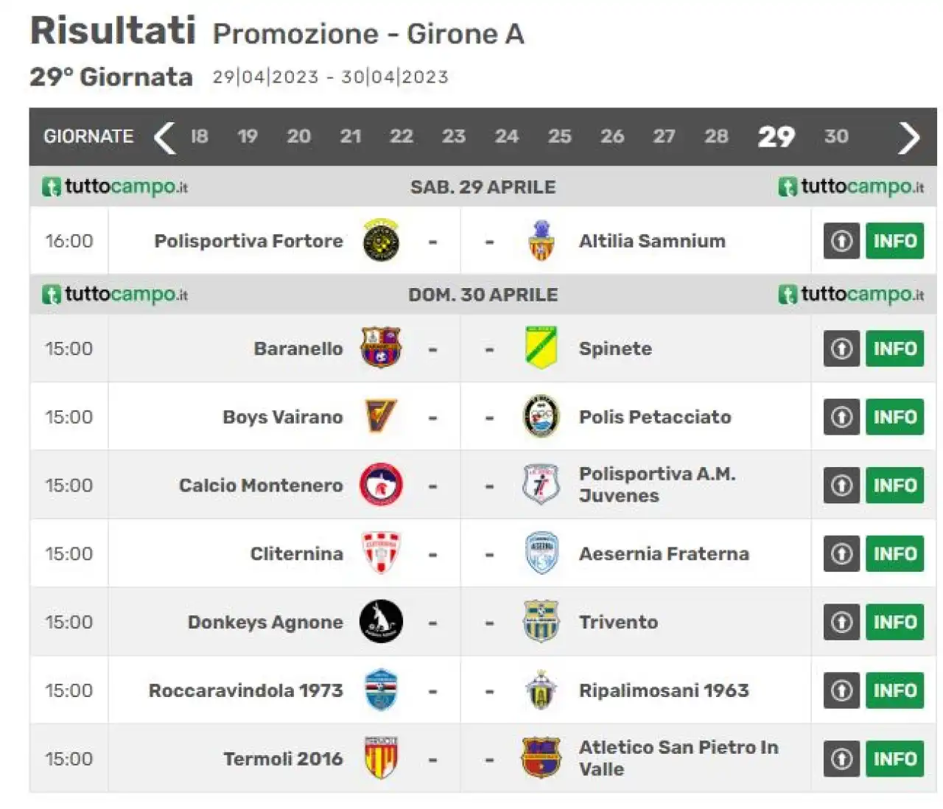Click up-arrow icon for Cliternina match row
943x809 pixels.
(841, 554)
